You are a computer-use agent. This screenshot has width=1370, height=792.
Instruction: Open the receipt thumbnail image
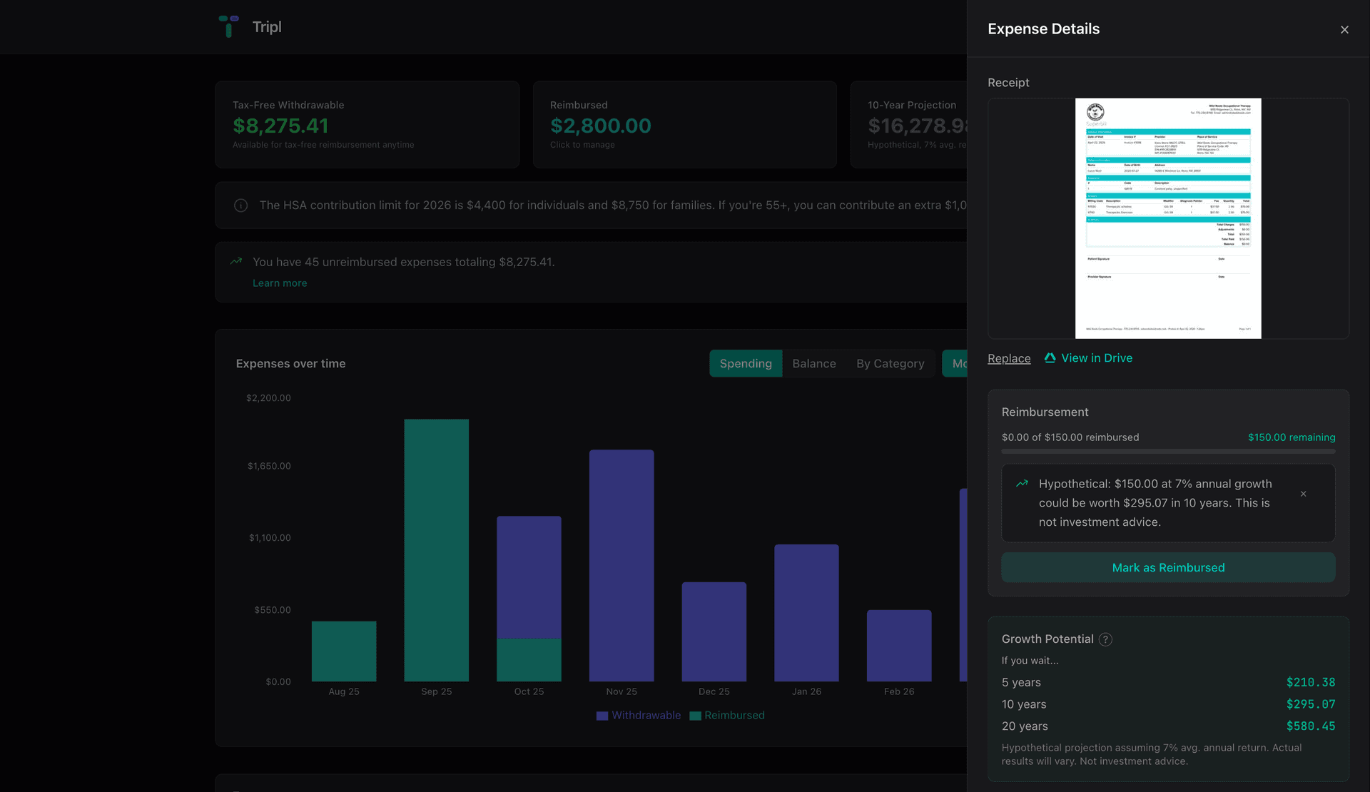[1168, 218]
